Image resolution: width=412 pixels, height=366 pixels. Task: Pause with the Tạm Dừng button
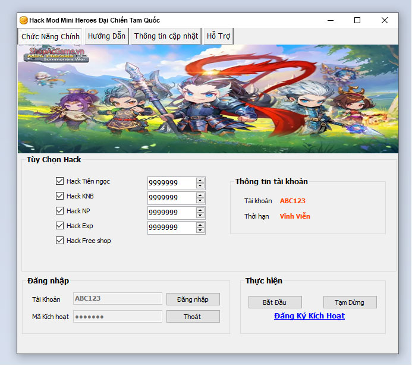coord(350,302)
